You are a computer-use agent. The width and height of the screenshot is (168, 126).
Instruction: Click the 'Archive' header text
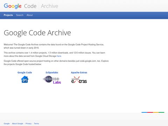(49, 6)
